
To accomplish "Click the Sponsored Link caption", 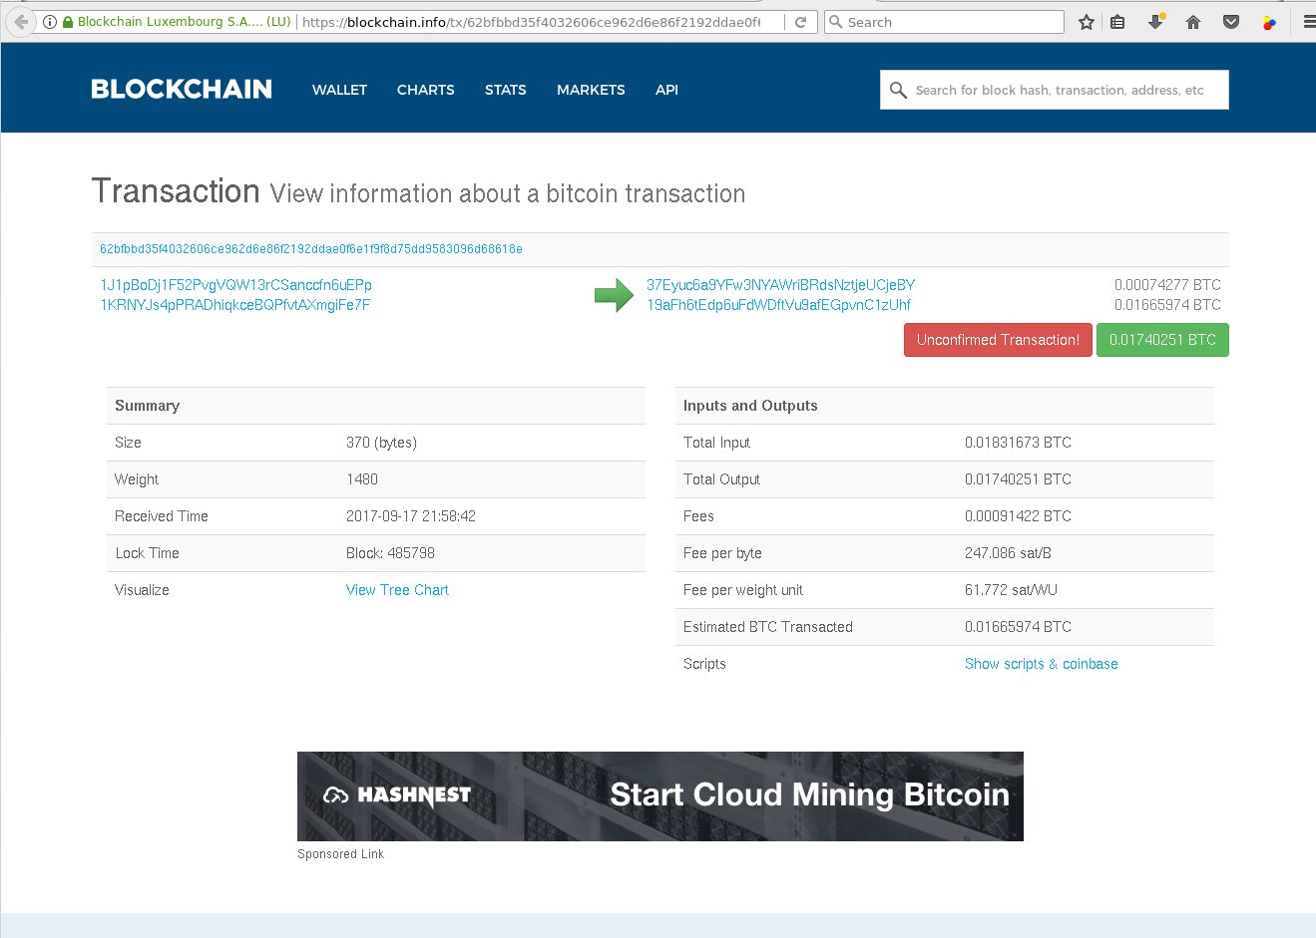I will pos(340,854).
